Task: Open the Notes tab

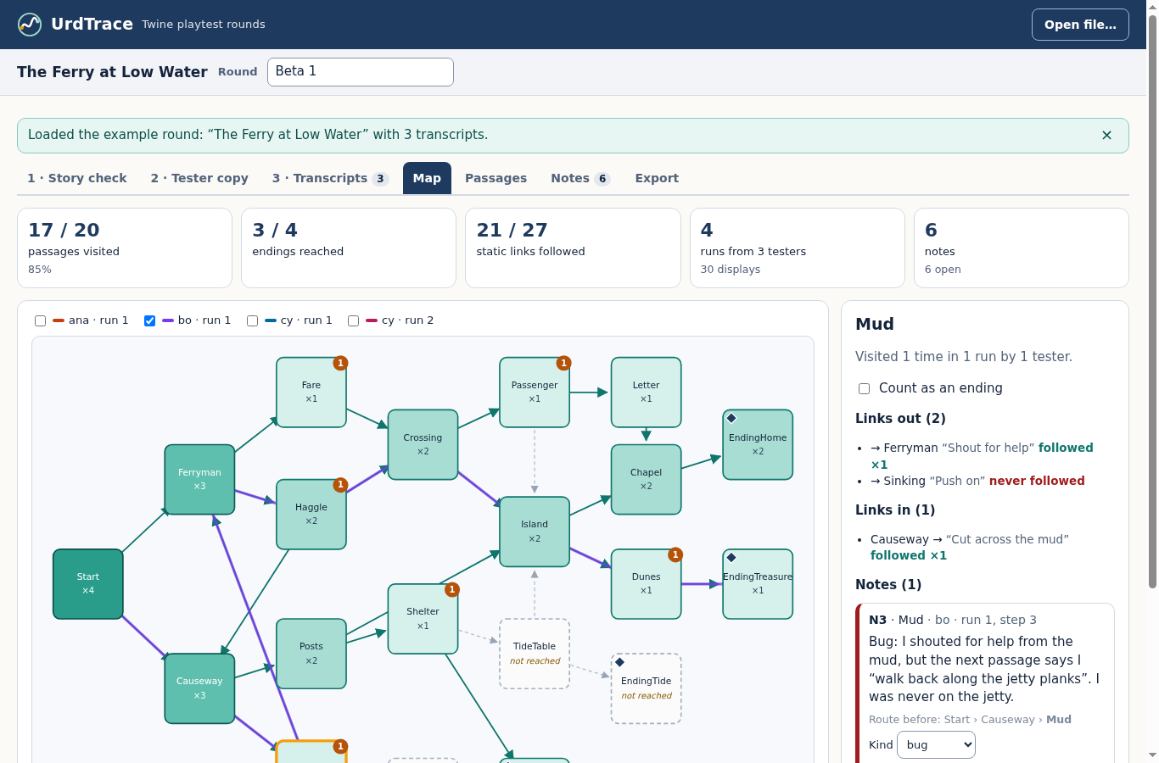Action: point(580,178)
